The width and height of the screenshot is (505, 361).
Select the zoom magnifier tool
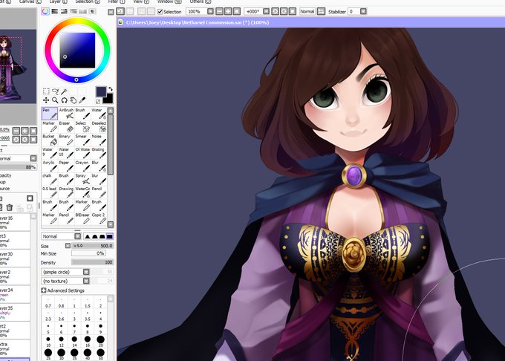tap(55, 100)
